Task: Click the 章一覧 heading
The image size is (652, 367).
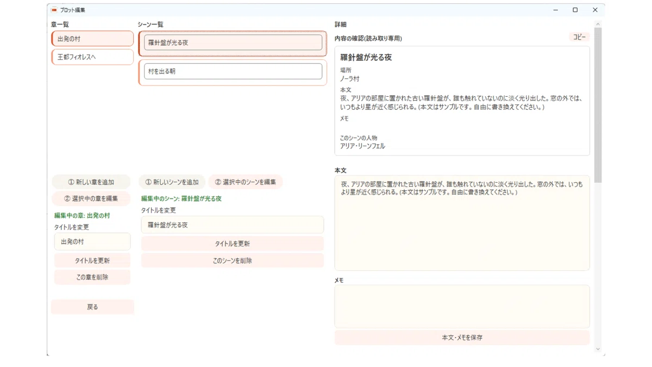Action: pos(60,24)
